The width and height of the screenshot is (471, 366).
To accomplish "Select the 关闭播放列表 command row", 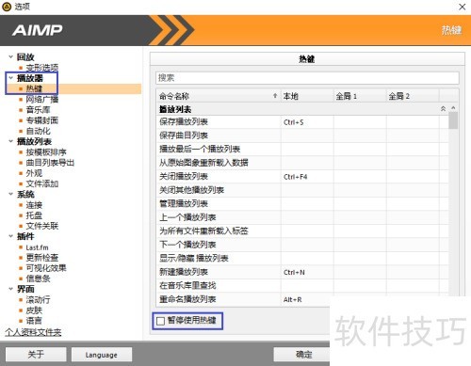I will [302, 176].
